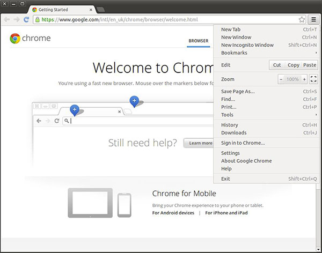Click the blue plus marker above the illustration toolbar
The height and width of the screenshot is (253, 322).
tap(134, 101)
